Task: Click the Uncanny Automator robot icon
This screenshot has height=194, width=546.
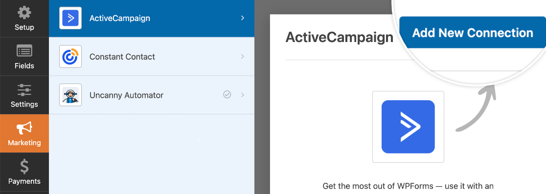Action: pyautogui.click(x=70, y=95)
